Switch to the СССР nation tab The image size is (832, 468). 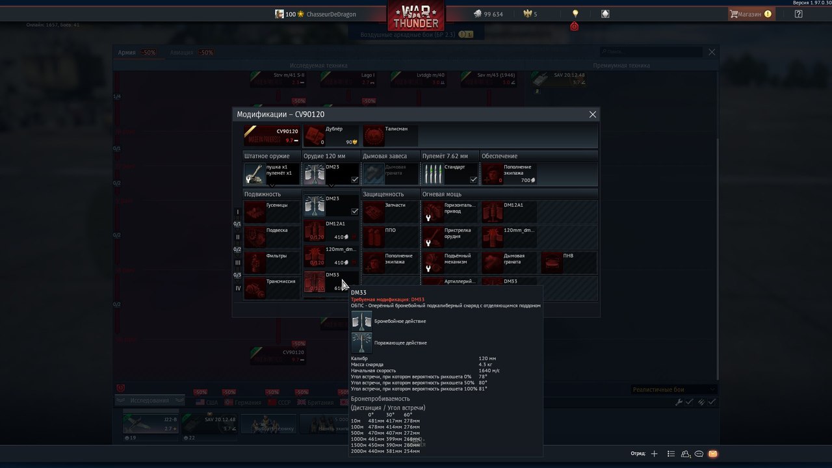pyautogui.click(x=279, y=402)
